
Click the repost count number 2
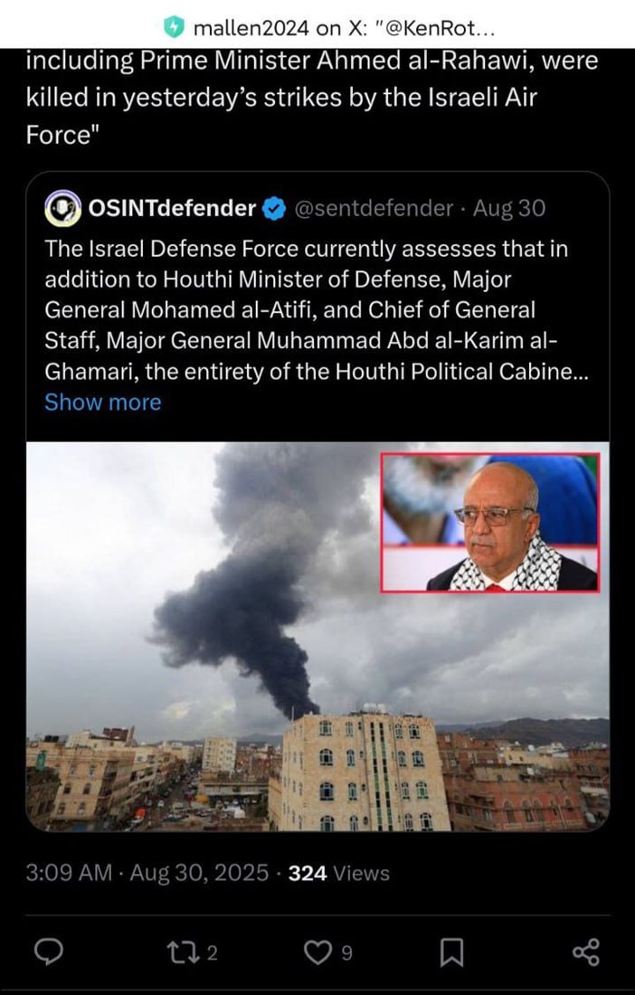tap(212, 952)
